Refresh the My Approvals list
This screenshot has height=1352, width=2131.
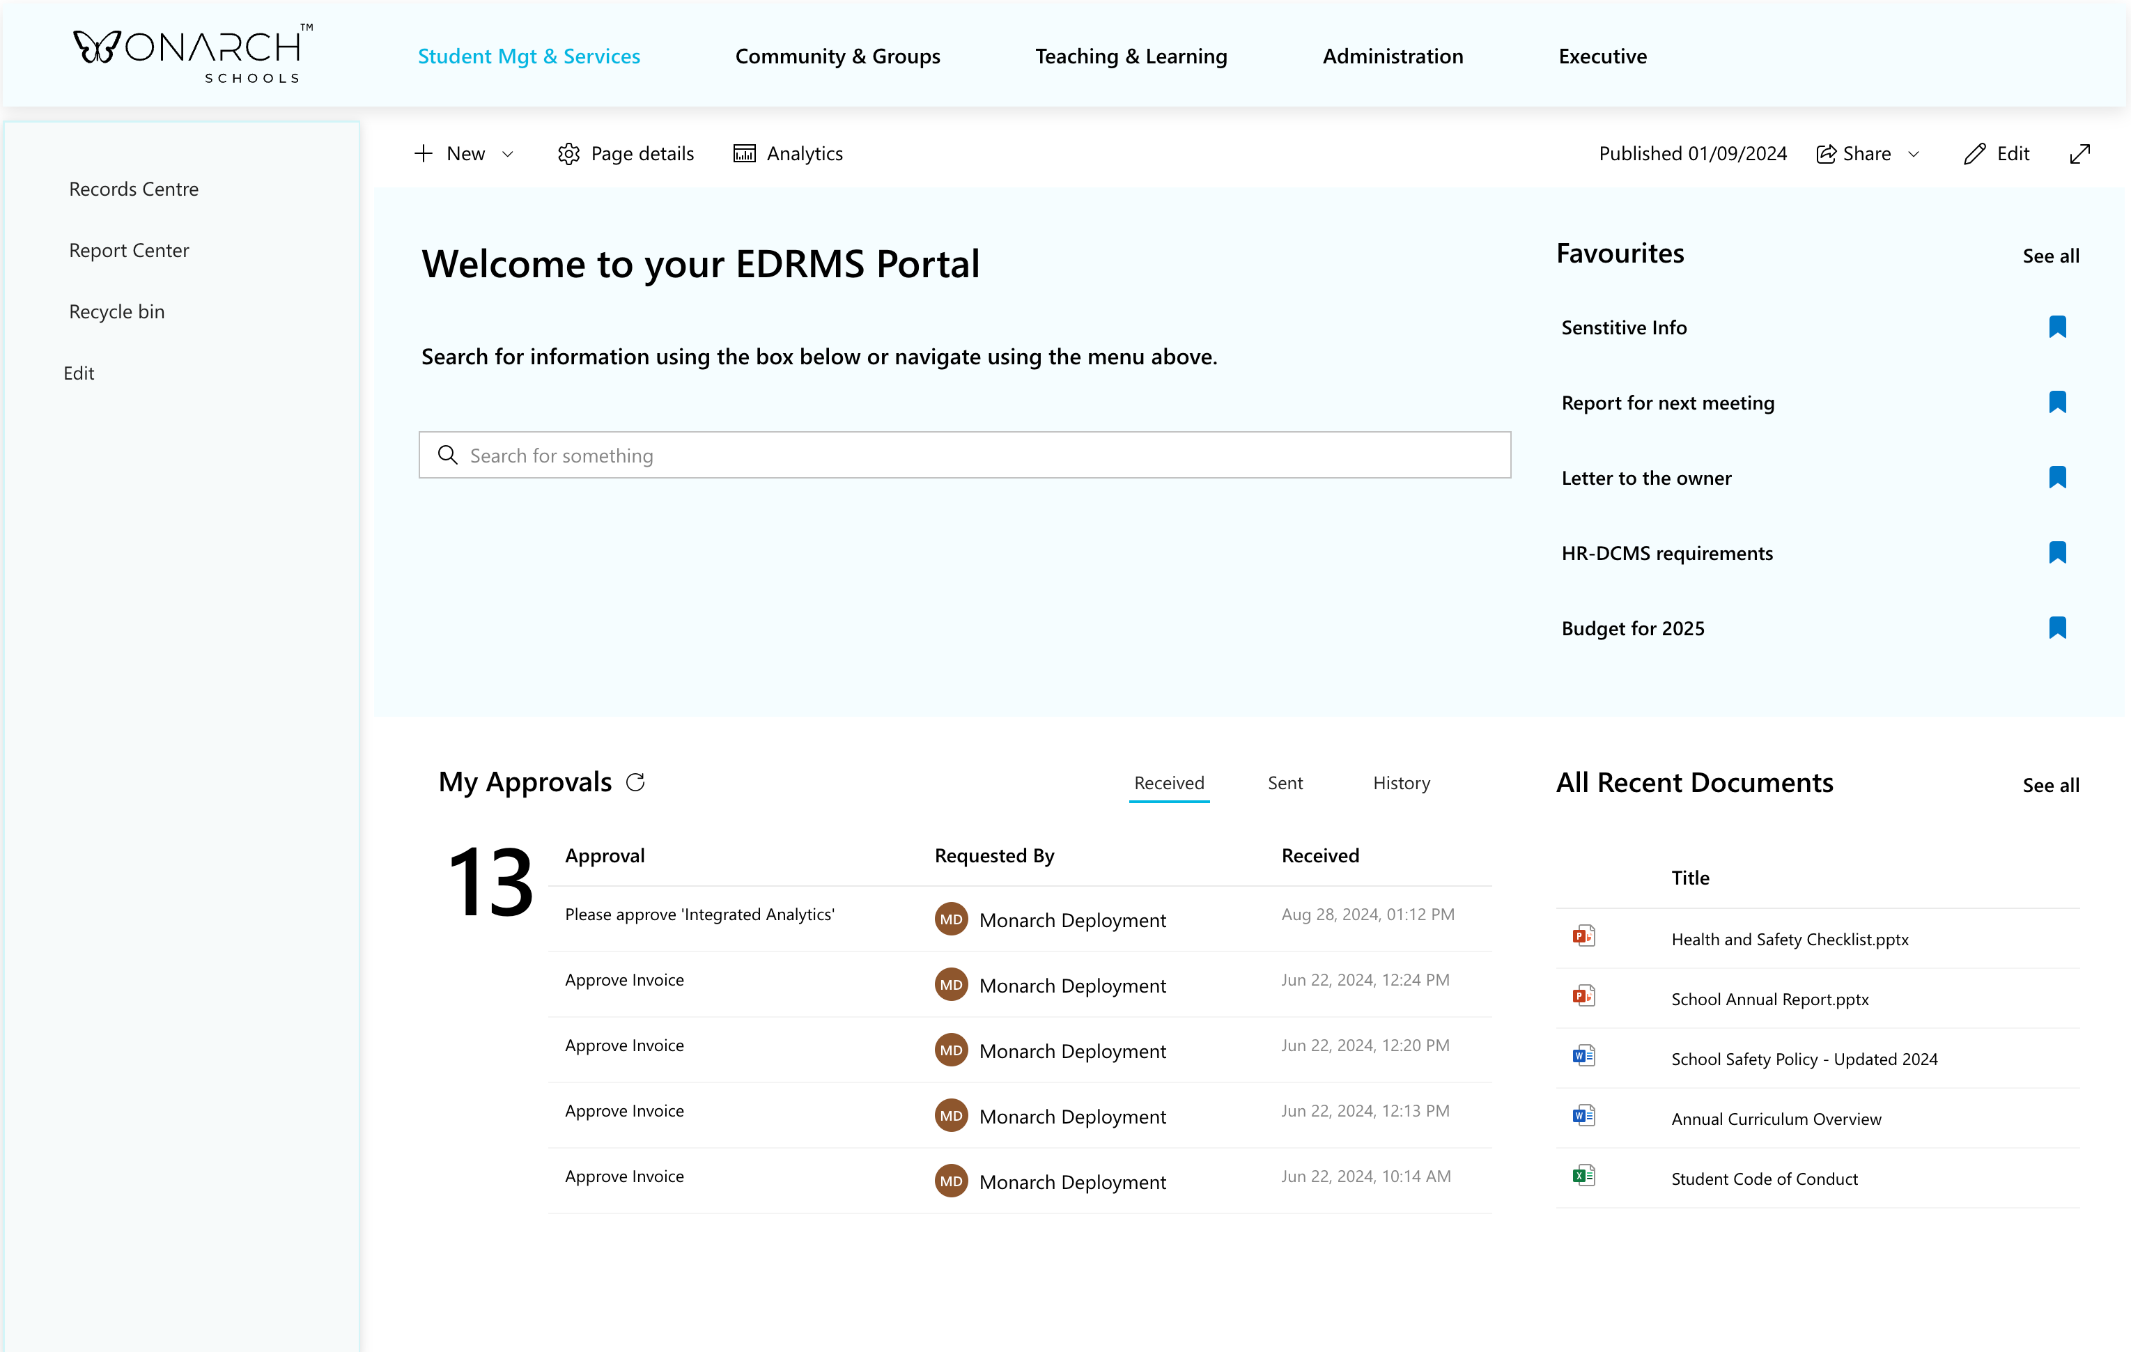pos(635,782)
